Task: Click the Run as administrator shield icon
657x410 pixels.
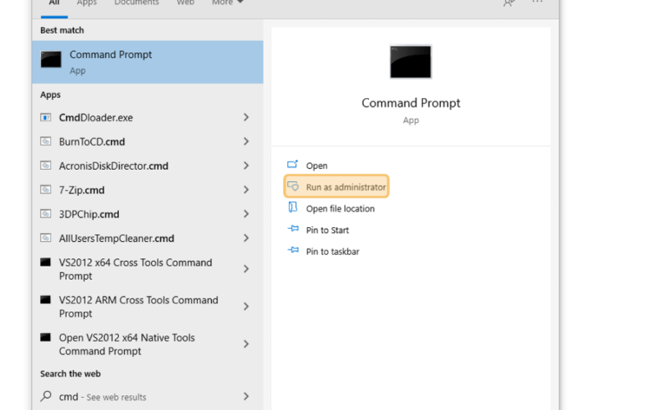Action: click(x=293, y=186)
